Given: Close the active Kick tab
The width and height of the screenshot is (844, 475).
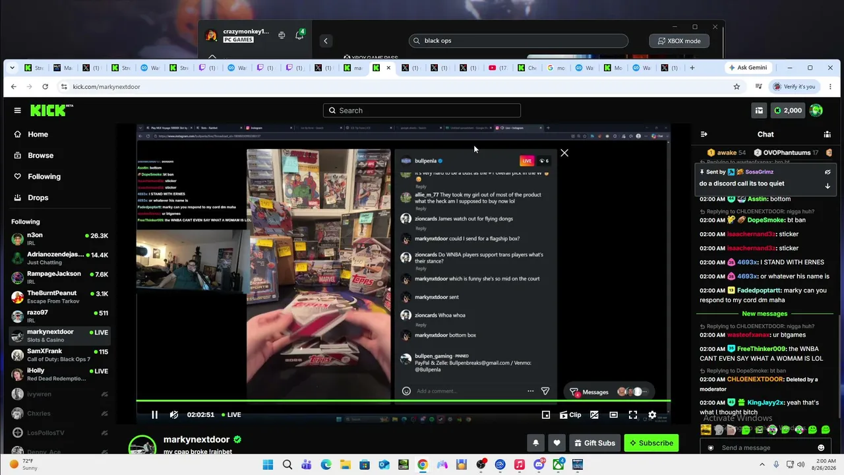Looking at the screenshot, I should 388,68.
